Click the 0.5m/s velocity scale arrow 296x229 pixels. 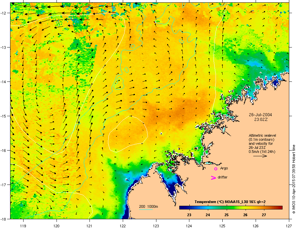point(260,156)
